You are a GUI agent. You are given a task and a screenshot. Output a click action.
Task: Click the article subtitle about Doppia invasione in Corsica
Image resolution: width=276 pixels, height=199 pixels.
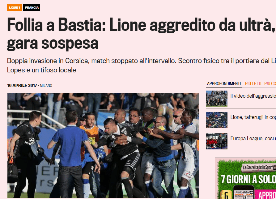pos(141,65)
